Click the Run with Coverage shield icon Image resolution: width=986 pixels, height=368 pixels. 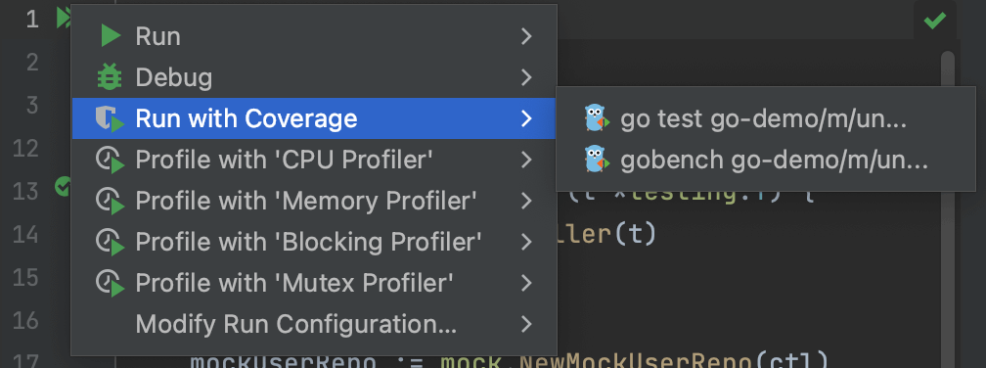click(110, 118)
